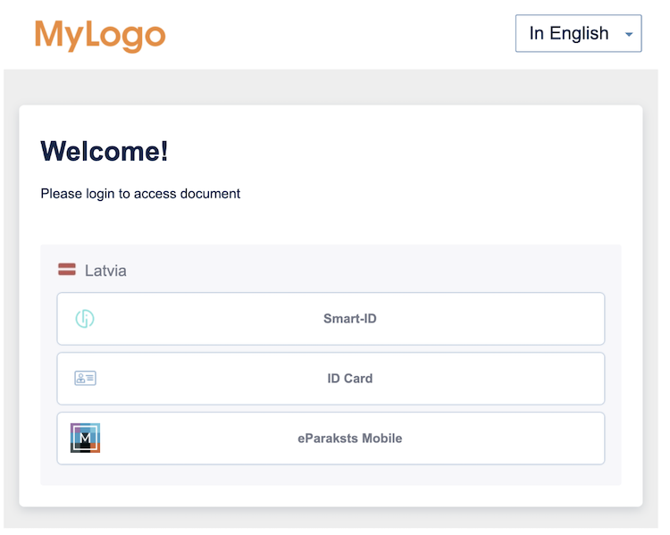Click the 'ID Card' text label

coord(349,379)
